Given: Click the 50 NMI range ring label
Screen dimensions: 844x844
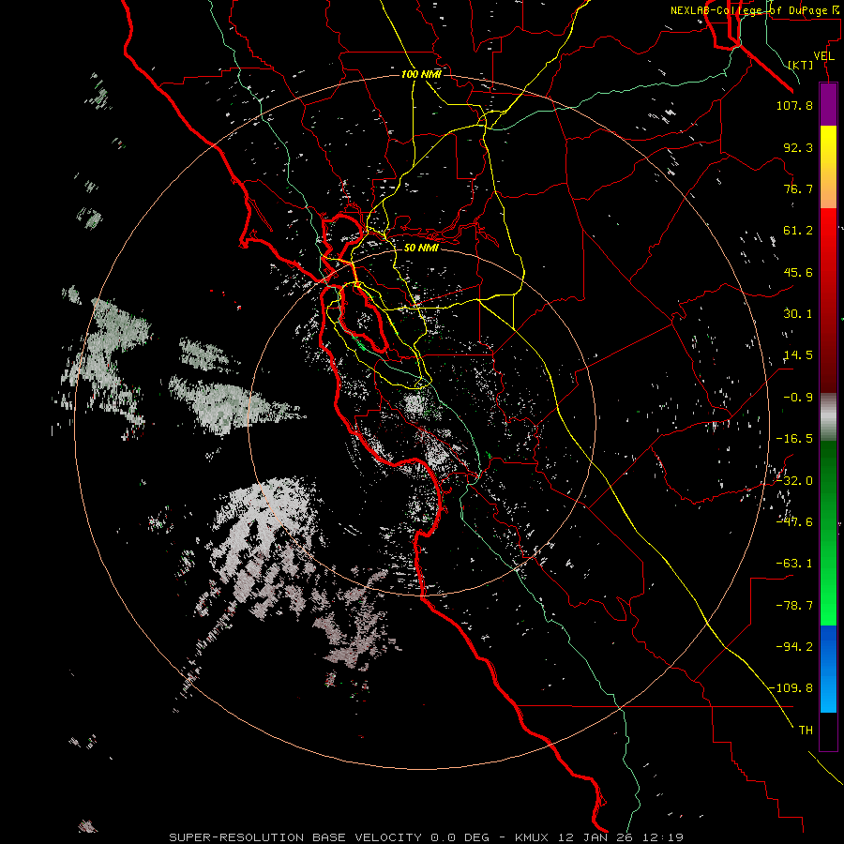Looking at the screenshot, I should (421, 249).
